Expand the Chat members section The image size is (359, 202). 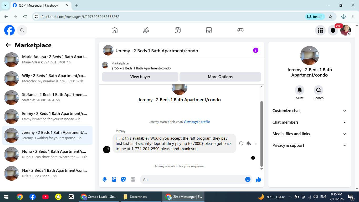pyautogui.click(x=309, y=122)
